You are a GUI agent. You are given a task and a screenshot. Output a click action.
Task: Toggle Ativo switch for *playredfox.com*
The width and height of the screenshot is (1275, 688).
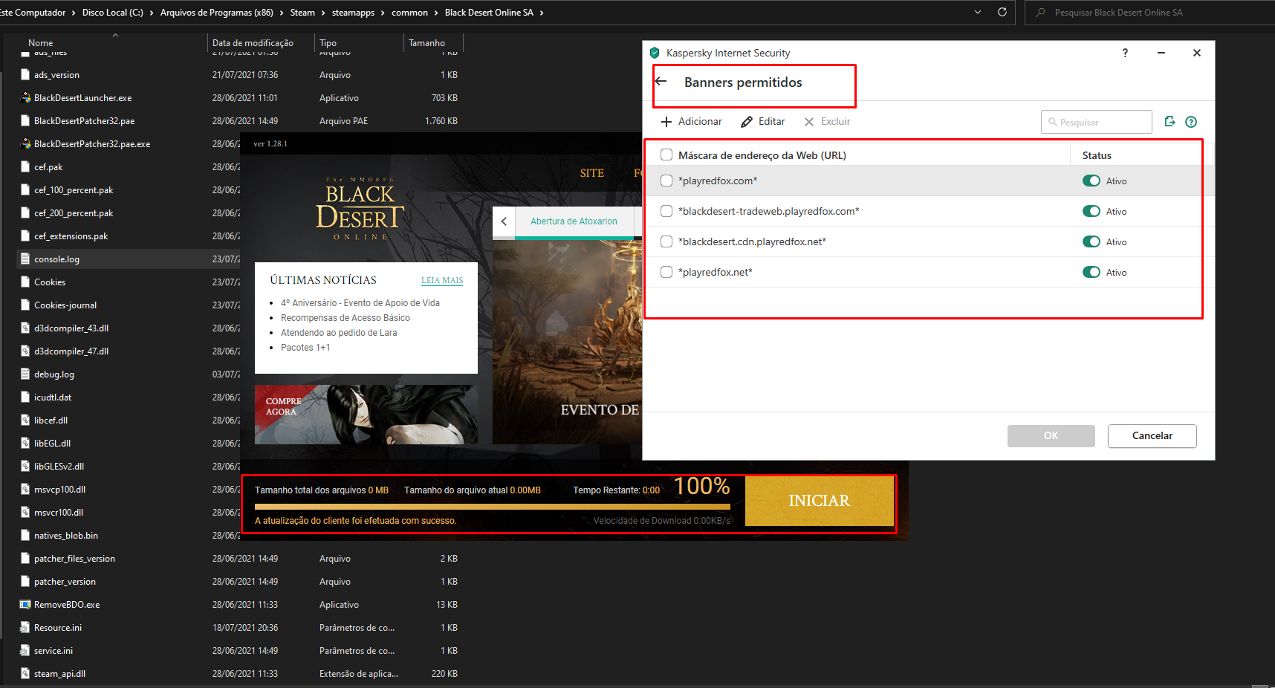1091,181
